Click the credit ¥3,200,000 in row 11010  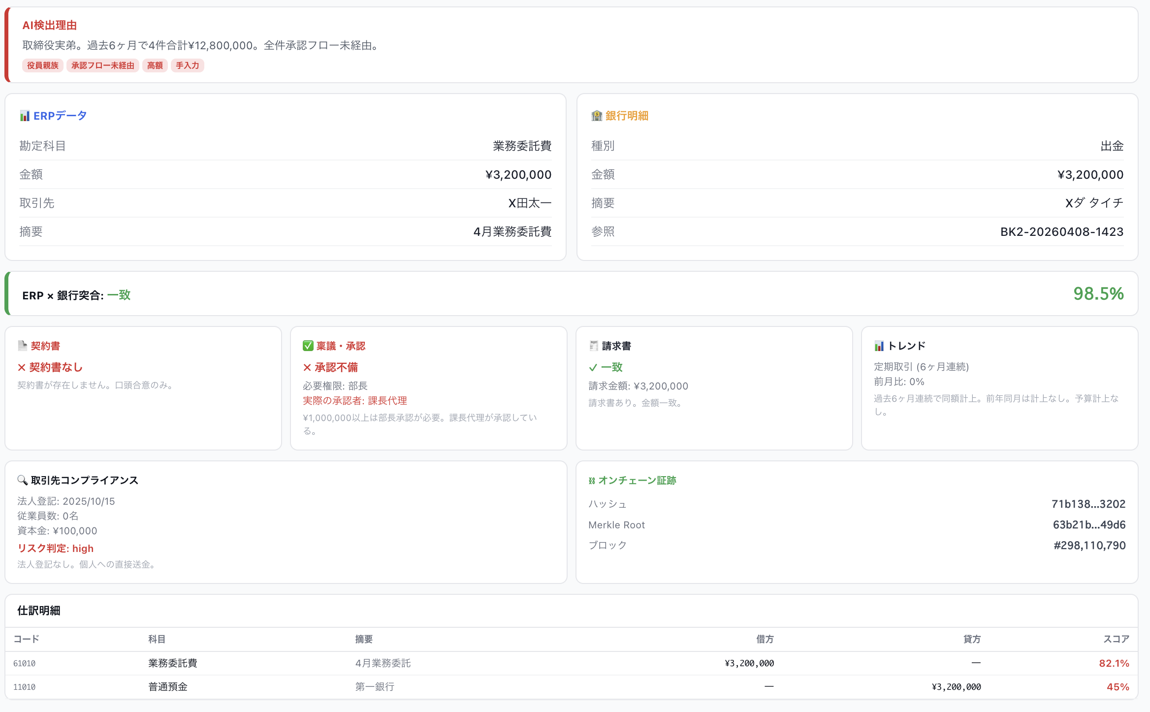coord(956,687)
